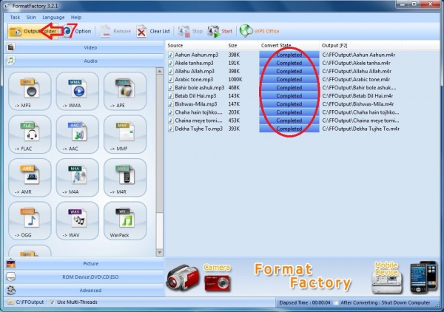Open the Skin menu
The height and width of the screenshot is (312, 444).
31,17
